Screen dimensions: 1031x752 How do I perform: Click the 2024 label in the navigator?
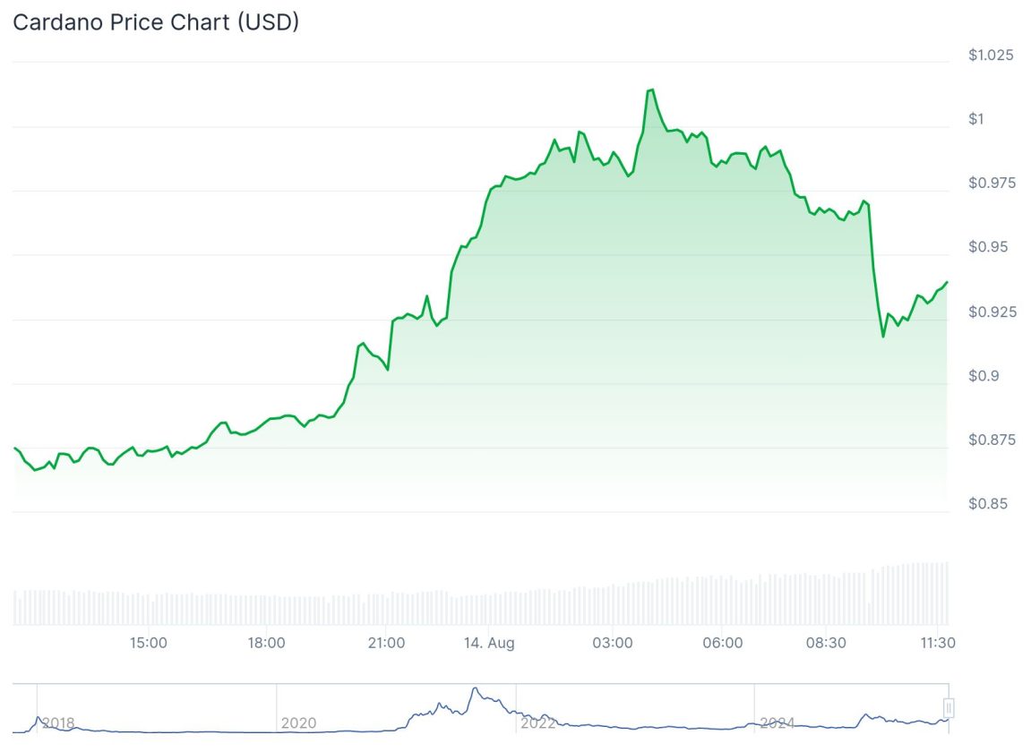pyautogui.click(x=777, y=722)
